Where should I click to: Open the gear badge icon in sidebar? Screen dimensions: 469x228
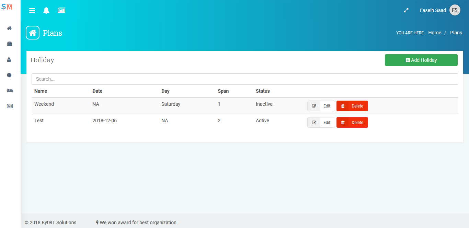pos(9,75)
